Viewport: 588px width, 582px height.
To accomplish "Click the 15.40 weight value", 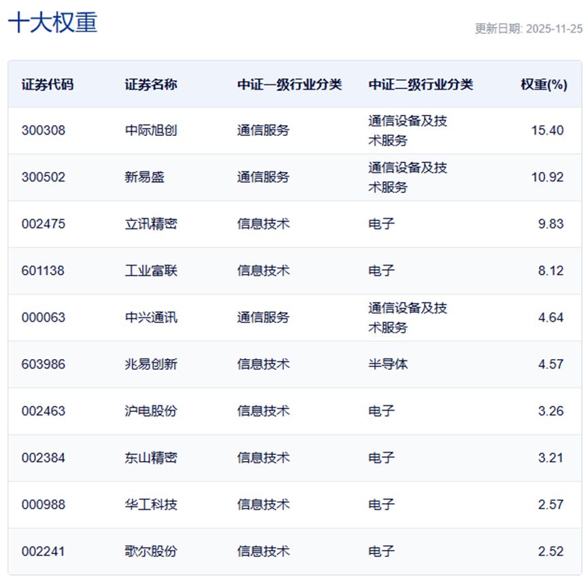I will [547, 131].
